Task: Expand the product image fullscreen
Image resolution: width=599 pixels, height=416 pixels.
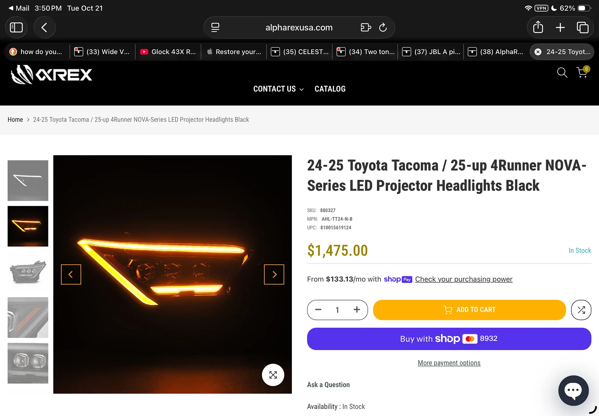Action: coord(273,375)
